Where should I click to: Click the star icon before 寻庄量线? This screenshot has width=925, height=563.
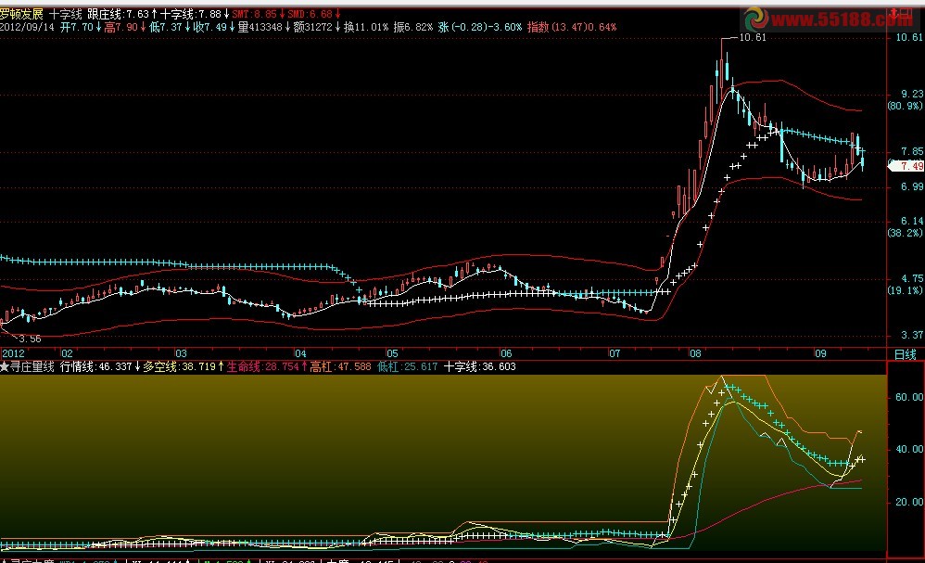5,367
